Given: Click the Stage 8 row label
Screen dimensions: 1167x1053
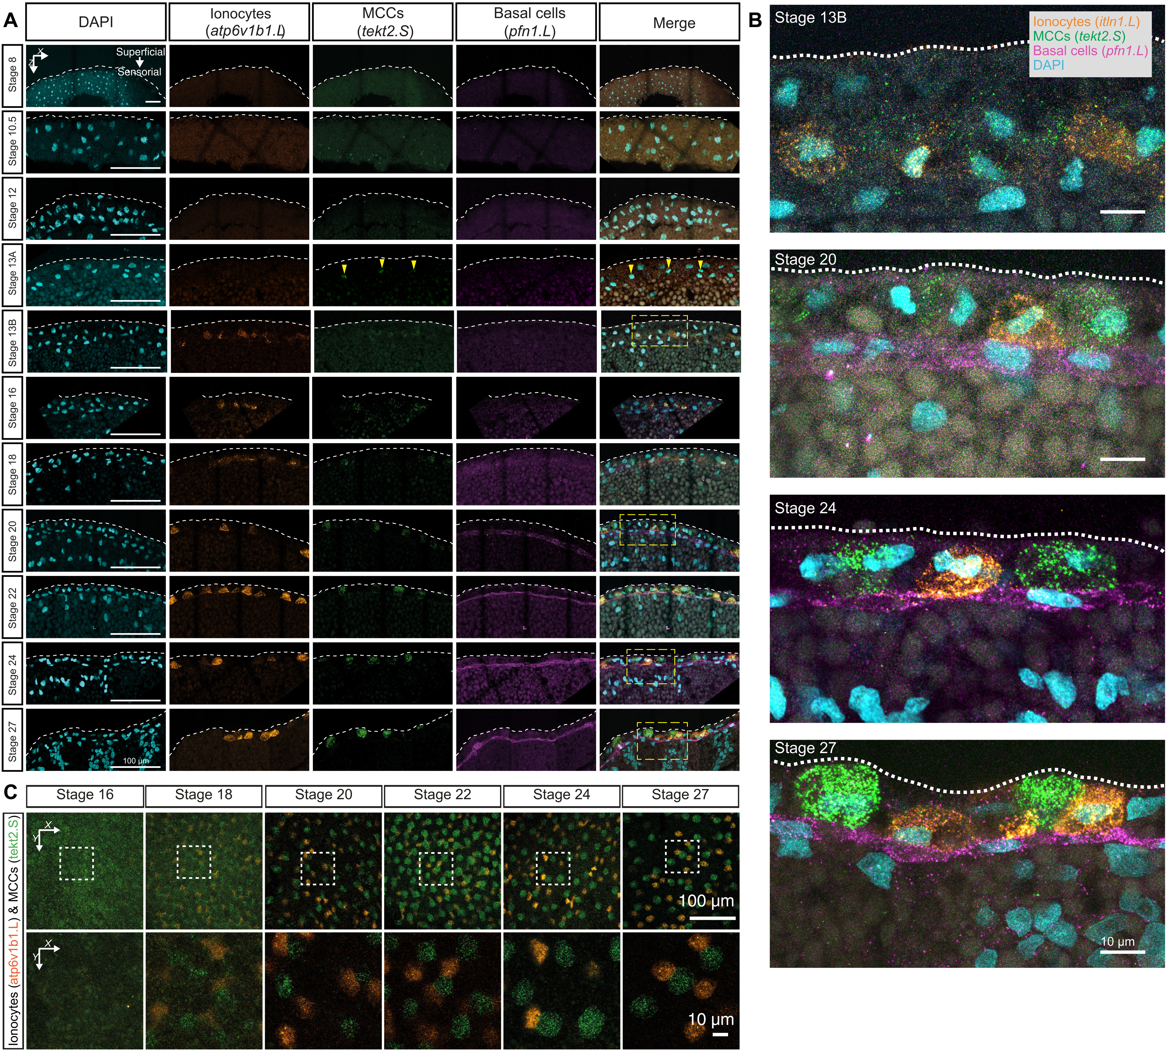Looking at the screenshot, I should tap(12, 75).
